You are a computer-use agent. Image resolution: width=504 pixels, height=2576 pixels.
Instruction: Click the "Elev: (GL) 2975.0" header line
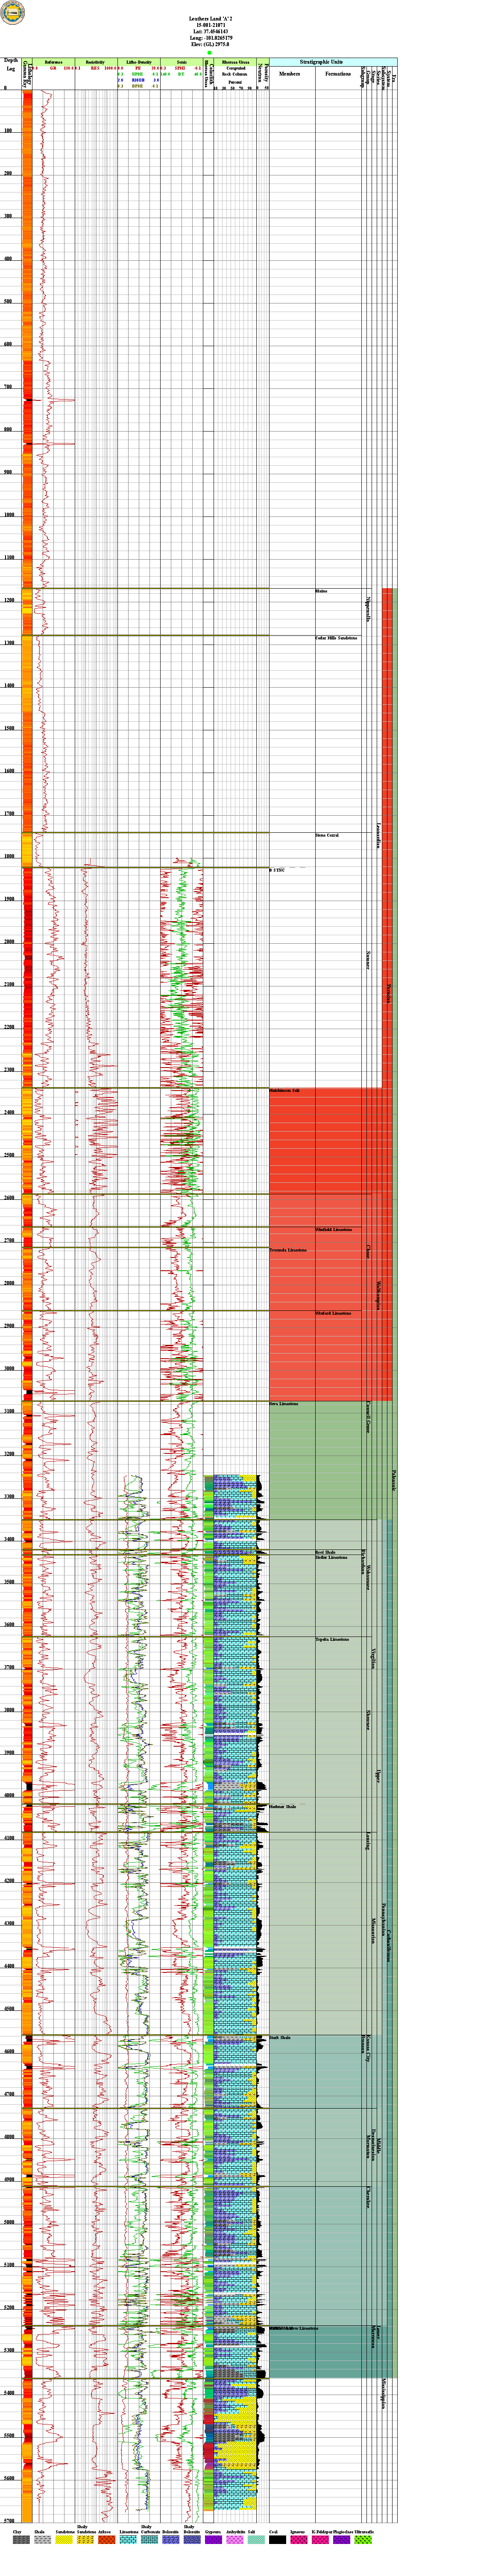point(210,45)
